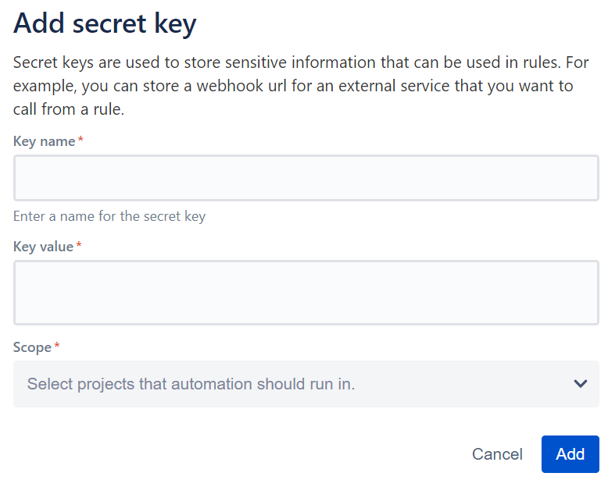Dismiss the dialog using the Cancel link
This screenshot has width=608, height=487.
pos(497,454)
